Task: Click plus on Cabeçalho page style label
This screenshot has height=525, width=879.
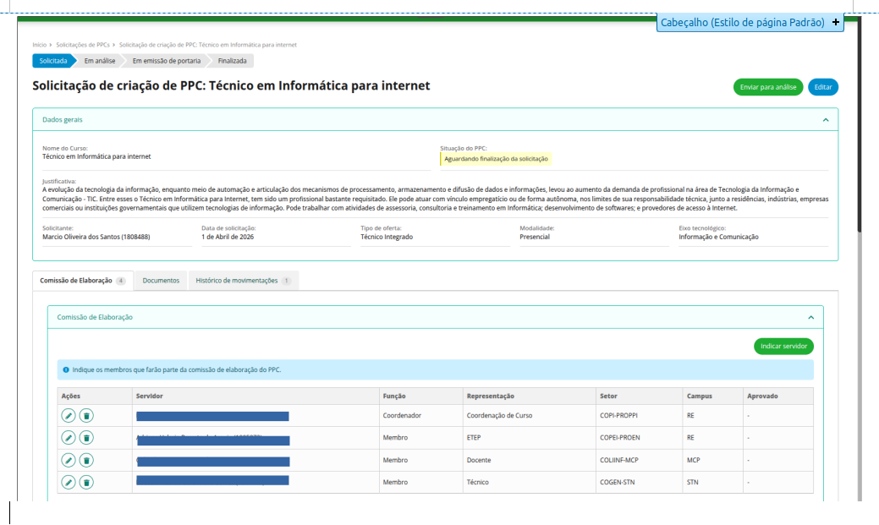Action: 836,23
